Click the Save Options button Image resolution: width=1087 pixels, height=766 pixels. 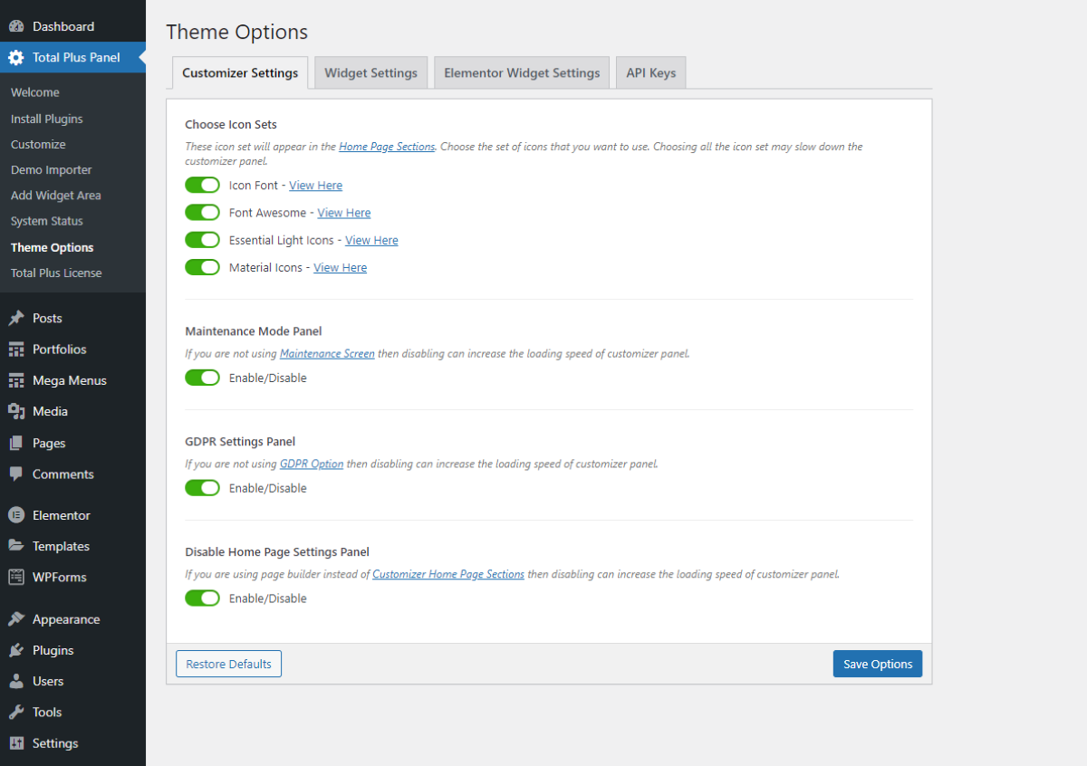tap(878, 664)
